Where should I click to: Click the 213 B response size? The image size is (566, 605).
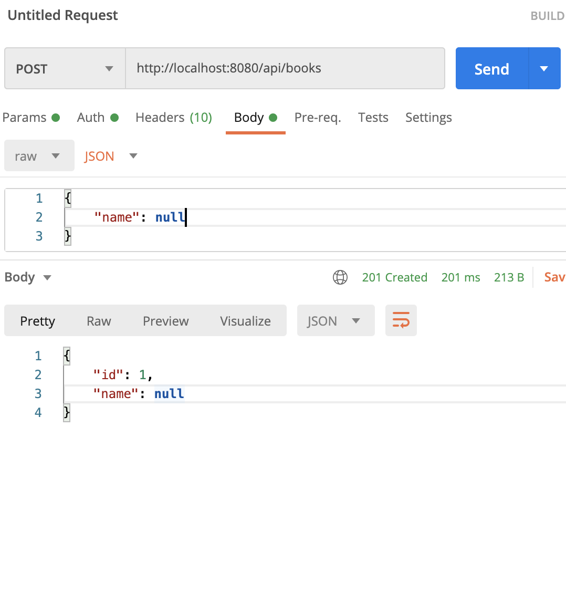pos(509,277)
